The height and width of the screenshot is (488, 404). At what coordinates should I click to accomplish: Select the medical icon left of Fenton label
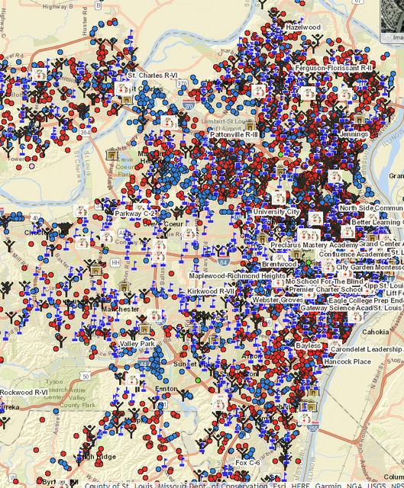(x=133, y=380)
